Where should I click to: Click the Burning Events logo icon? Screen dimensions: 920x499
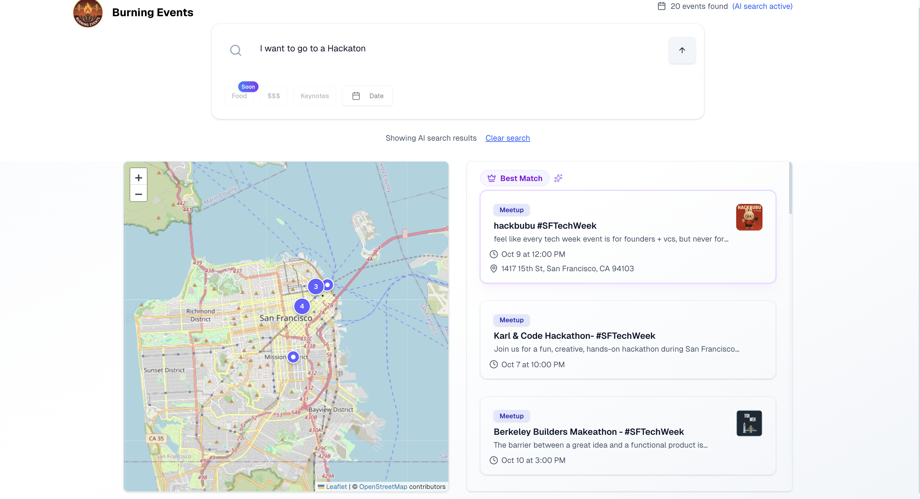(x=88, y=13)
